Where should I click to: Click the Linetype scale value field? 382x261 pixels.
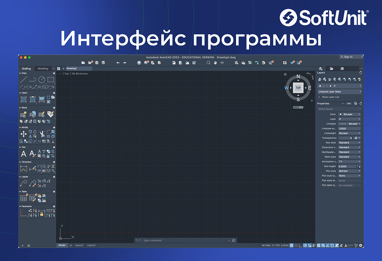click(350, 128)
